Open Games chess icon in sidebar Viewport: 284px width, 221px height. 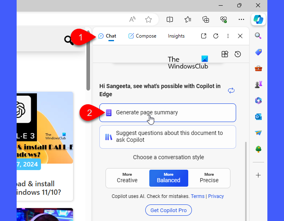point(258,84)
